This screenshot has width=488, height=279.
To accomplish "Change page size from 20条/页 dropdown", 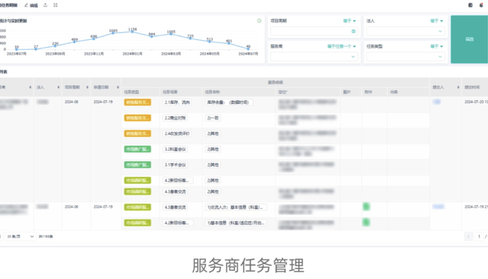I will [x=21, y=236].
